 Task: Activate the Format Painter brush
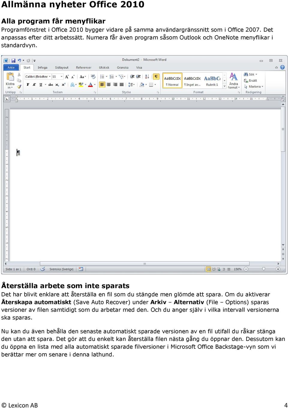click(x=19, y=86)
